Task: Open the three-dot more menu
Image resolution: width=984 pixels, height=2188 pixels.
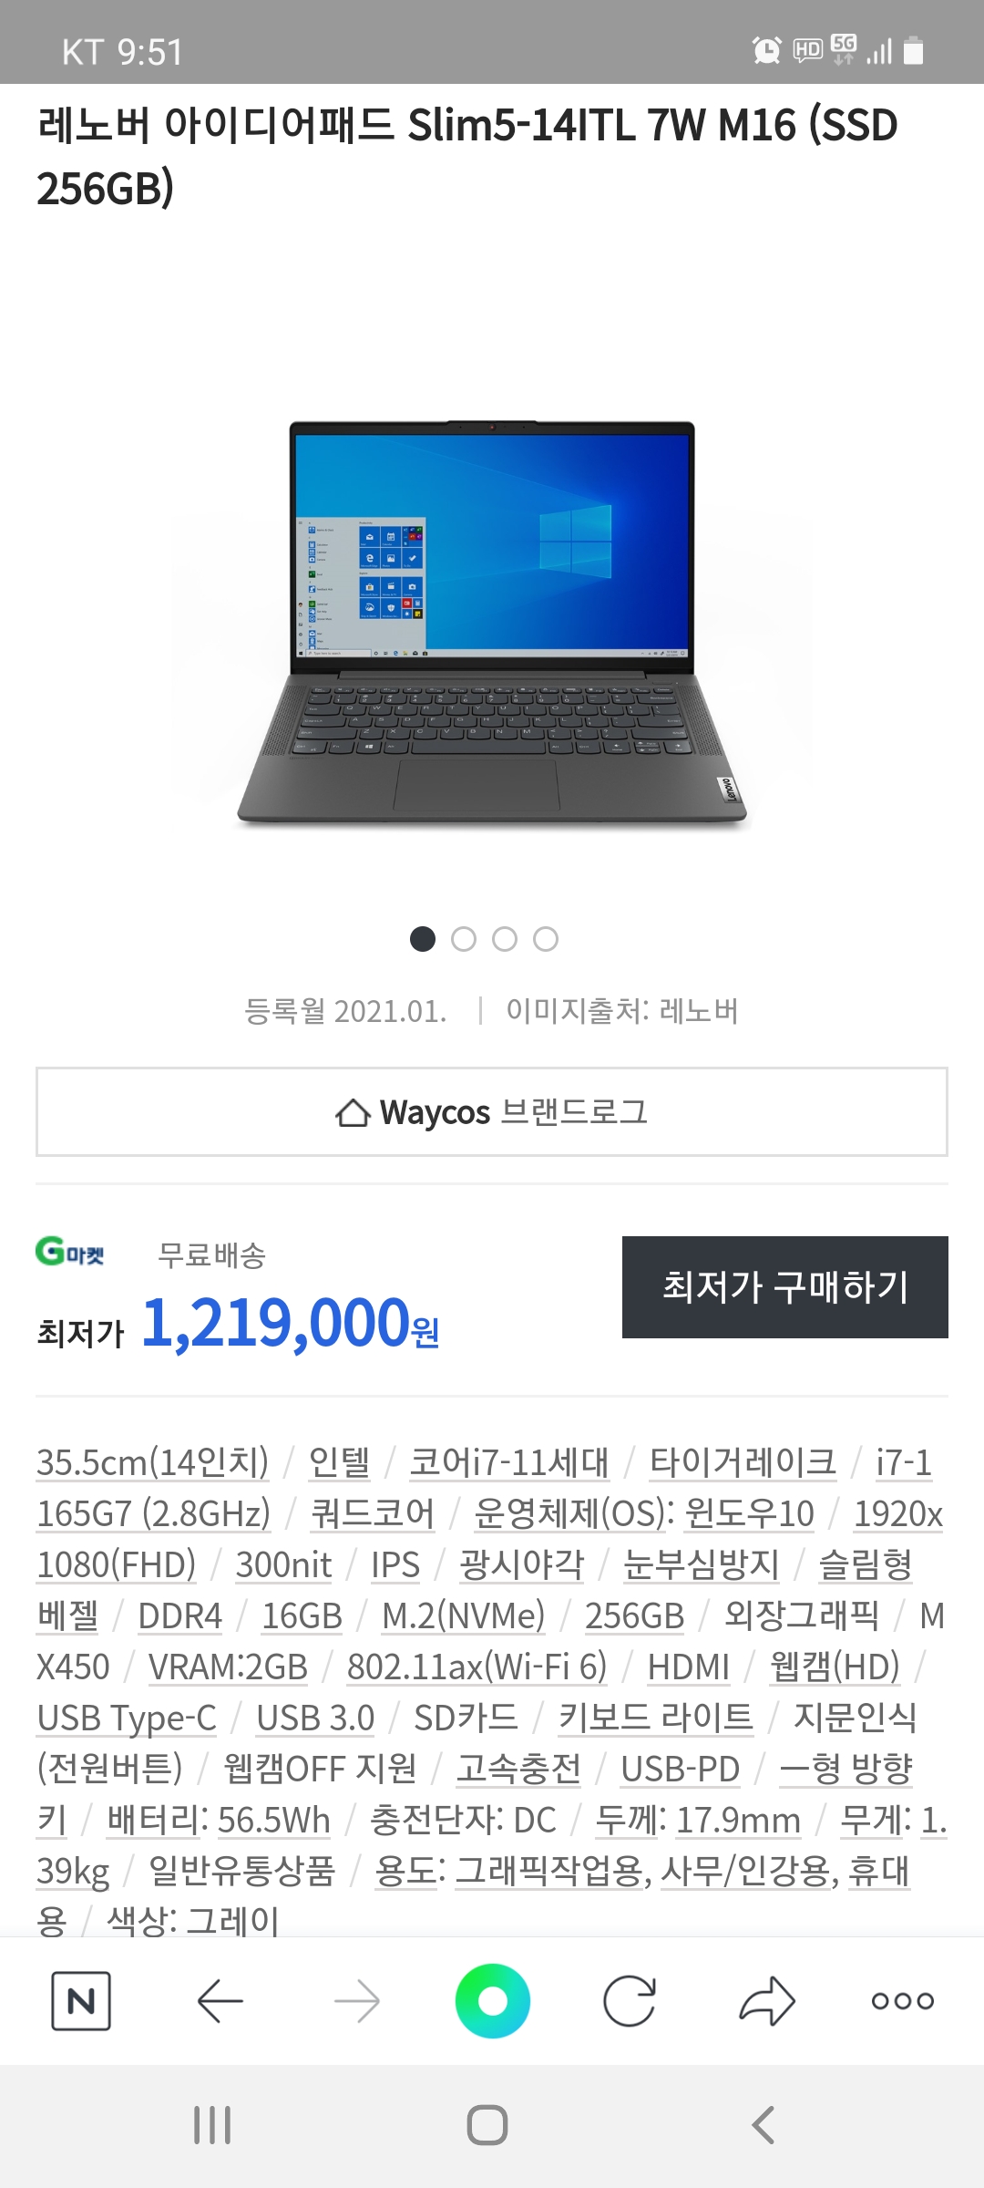Action: click(903, 2001)
